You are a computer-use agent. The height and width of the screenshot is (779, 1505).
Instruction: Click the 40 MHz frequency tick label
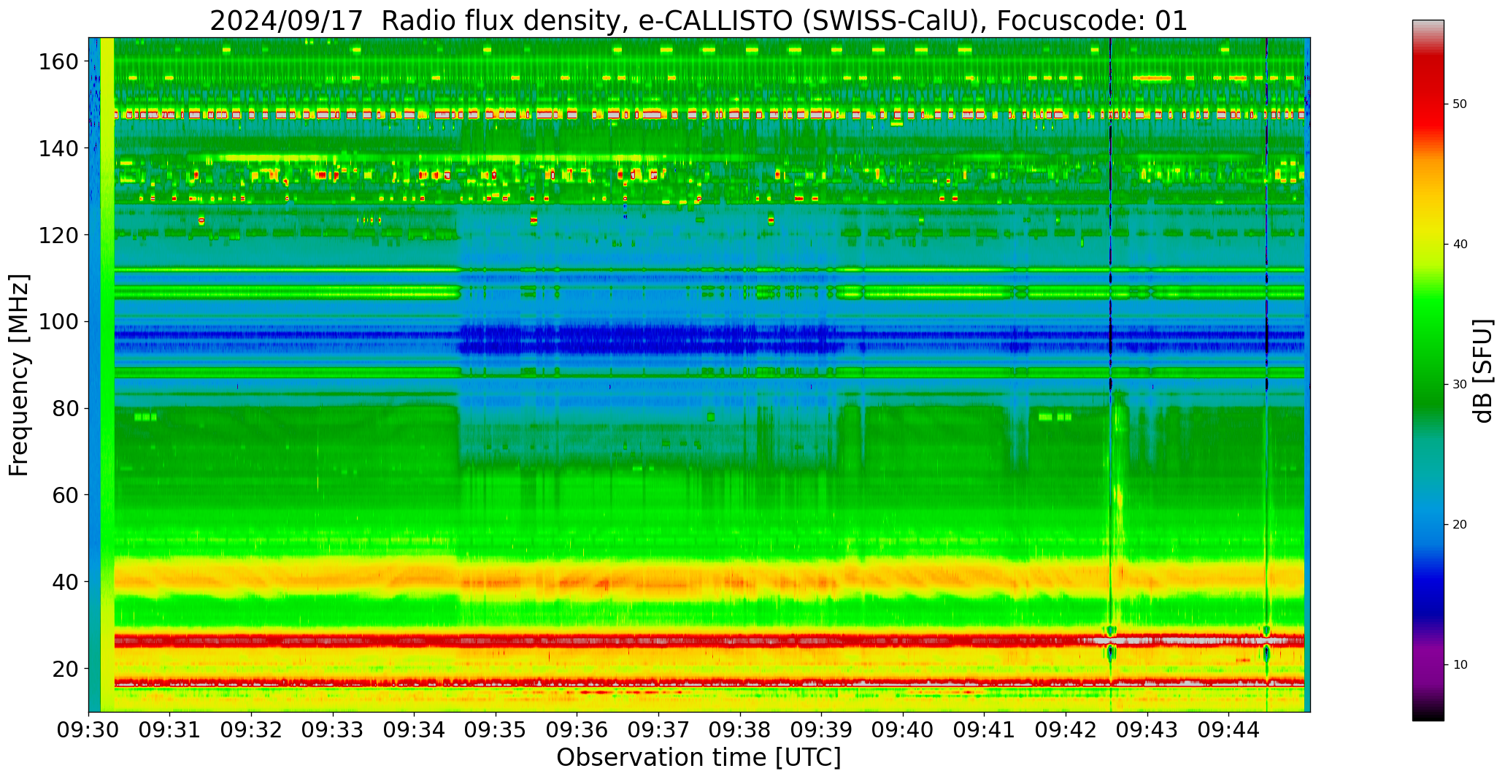tap(64, 582)
